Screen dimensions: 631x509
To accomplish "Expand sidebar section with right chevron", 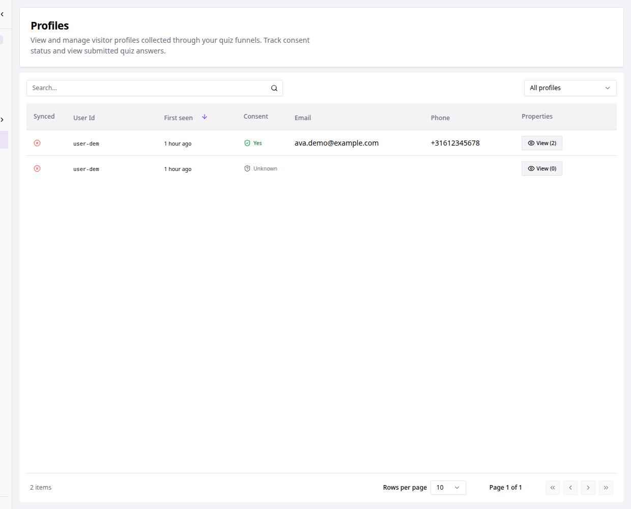I will 2,120.
